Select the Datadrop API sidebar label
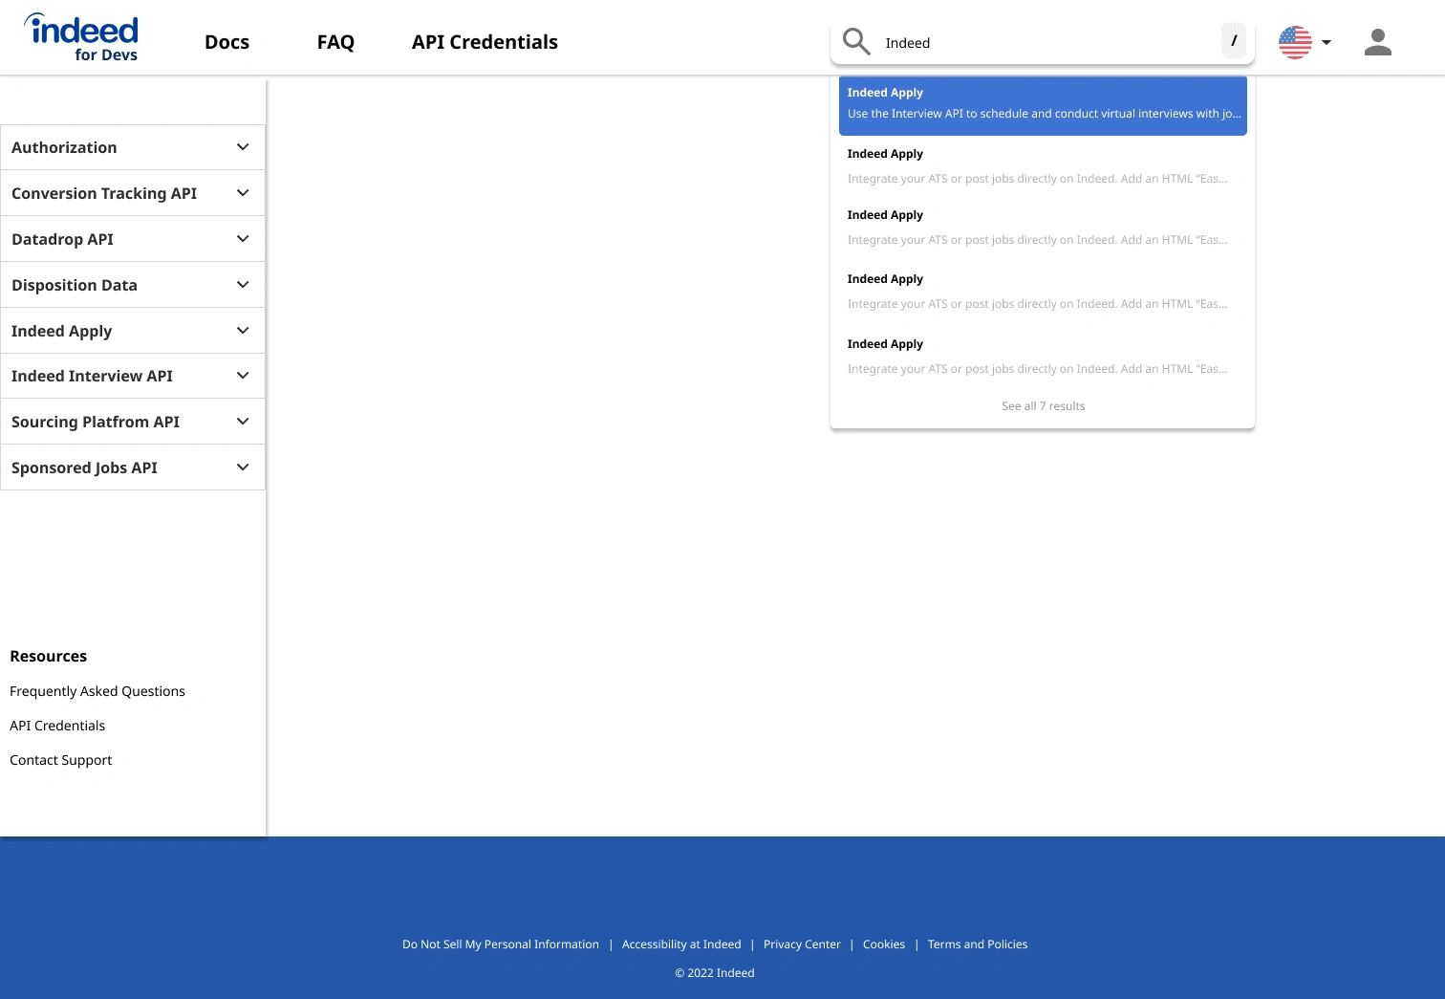This screenshot has width=1445, height=999. point(62,239)
